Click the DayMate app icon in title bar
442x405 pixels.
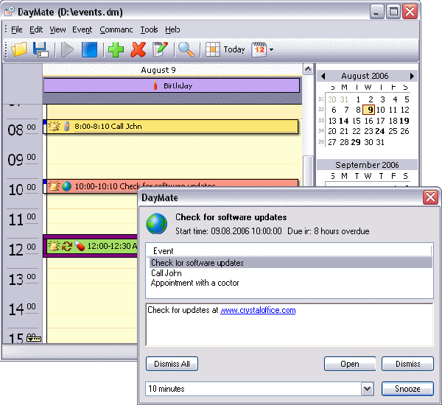click(x=10, y=12)
